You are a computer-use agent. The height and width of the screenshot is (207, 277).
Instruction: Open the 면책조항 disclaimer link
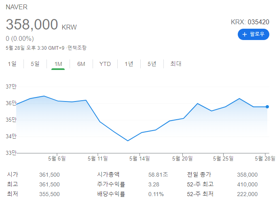tap(77, 48)
